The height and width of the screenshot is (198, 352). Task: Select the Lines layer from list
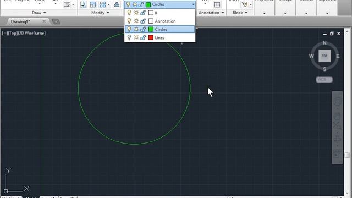click(x=159, y=37)
